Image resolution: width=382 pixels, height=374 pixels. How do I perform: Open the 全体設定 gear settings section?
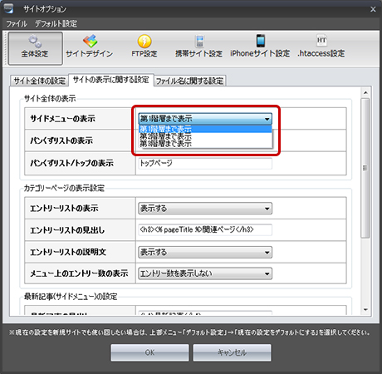(x=35, y=48)
